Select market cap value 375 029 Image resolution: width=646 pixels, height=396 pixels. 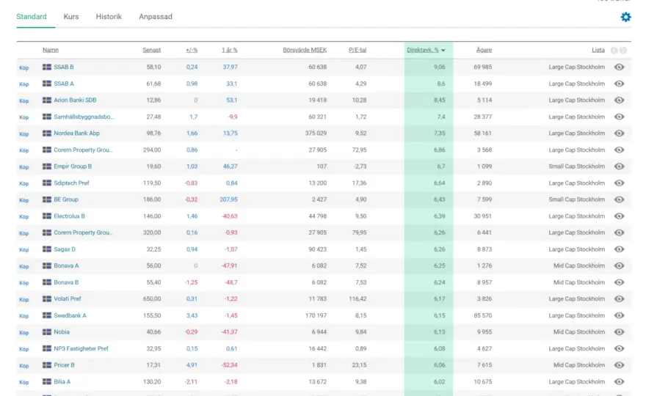pos(316,133)
